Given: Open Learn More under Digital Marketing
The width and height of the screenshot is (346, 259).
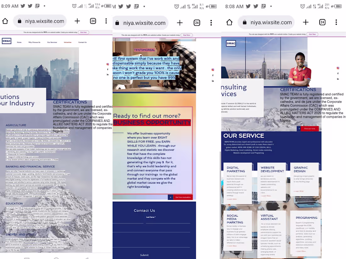Looking at the screenshot, I should pos(232,199).
